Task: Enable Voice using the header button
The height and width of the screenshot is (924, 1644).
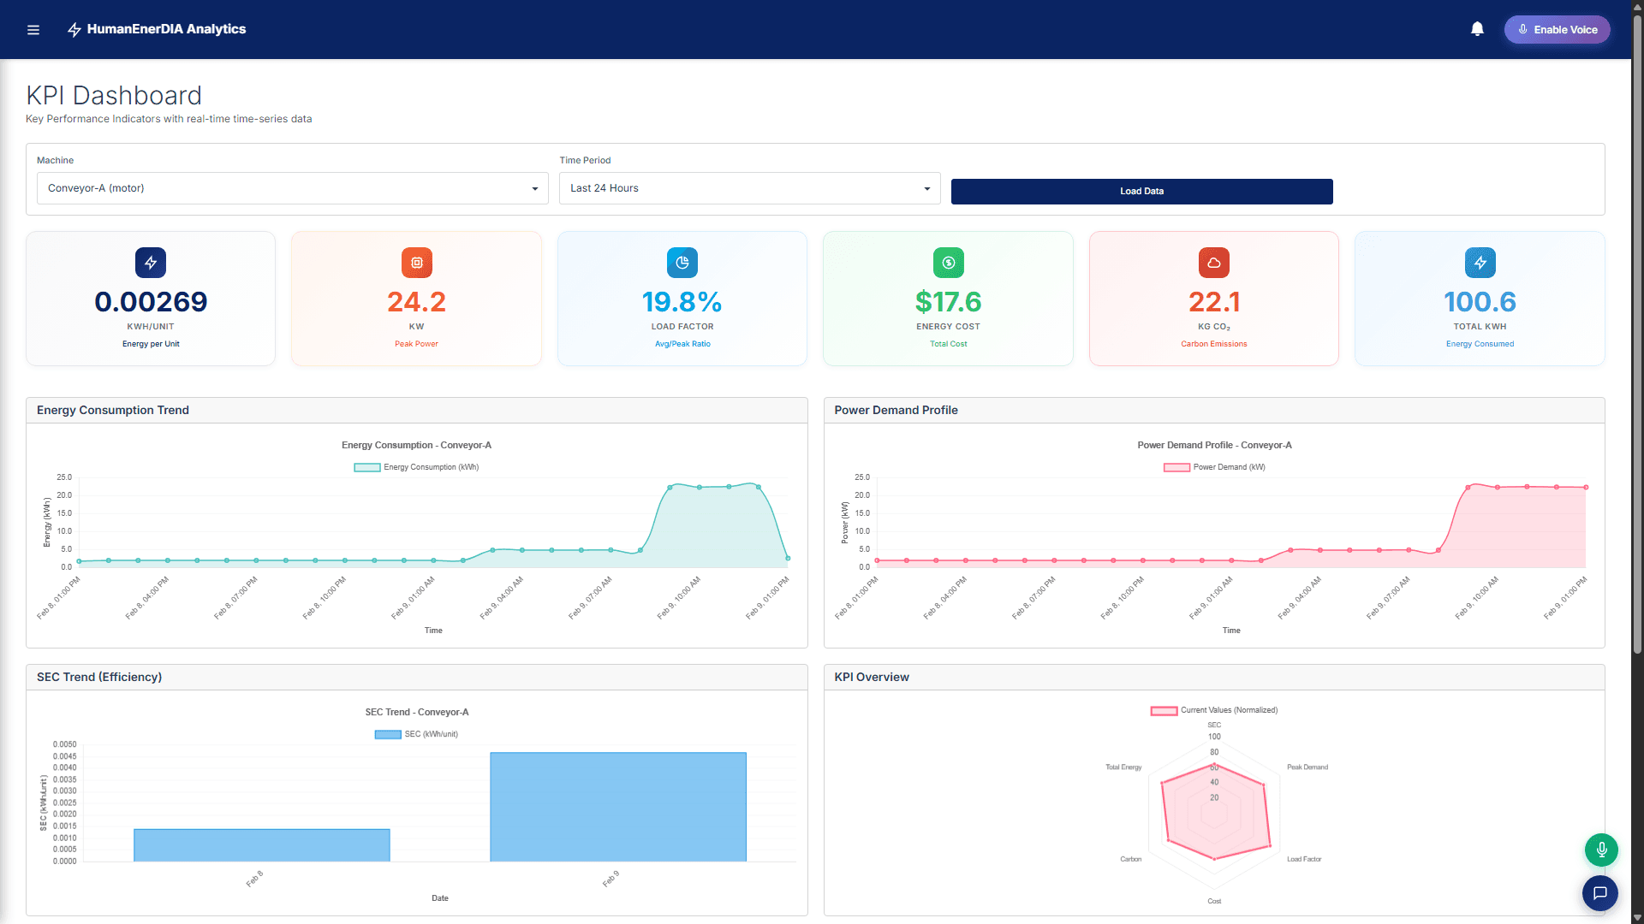Action: coord(1557,29)
